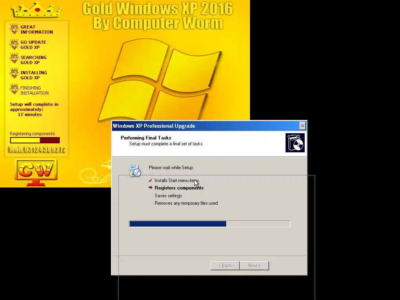The height and width of the screenshot is (300, 400).
Task: Click the crown icon beside SEARCHING GOLD XP
Action: (14, 59)
